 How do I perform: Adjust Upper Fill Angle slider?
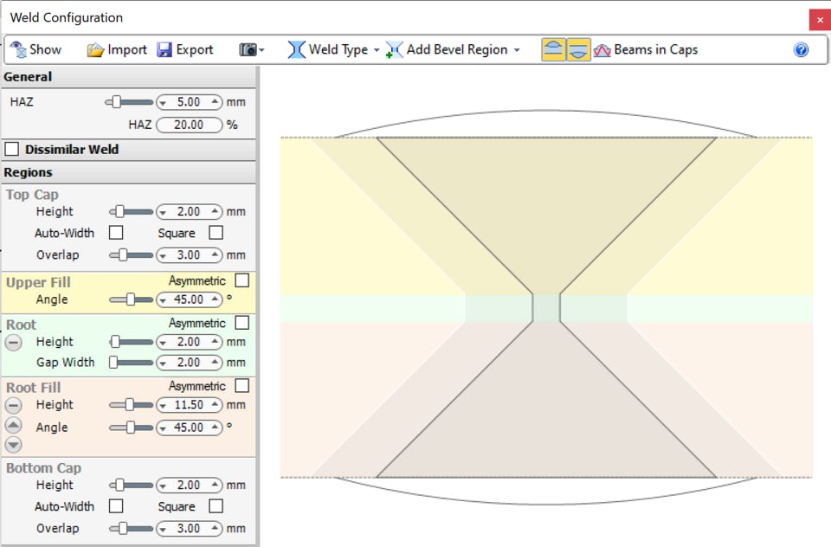click(132, 299)
